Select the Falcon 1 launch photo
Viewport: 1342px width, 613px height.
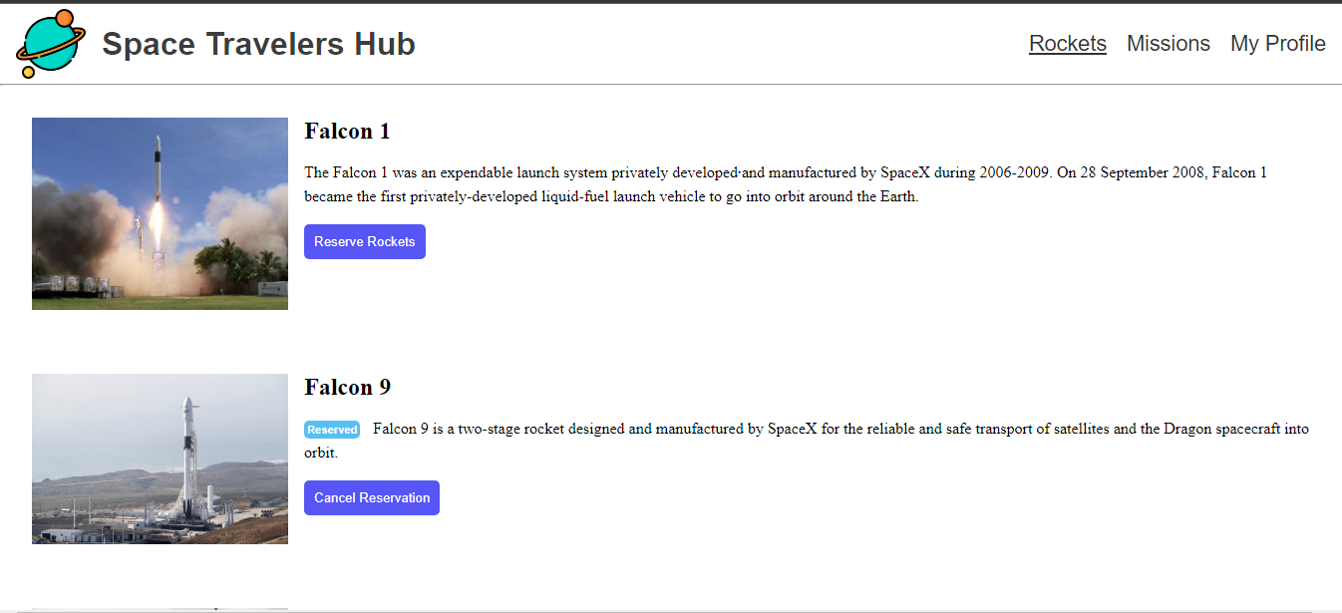tap(160, 213)
